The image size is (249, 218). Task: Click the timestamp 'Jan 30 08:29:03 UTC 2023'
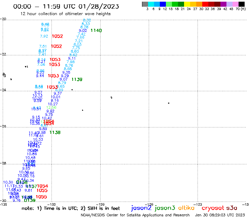tap(220, 215)
